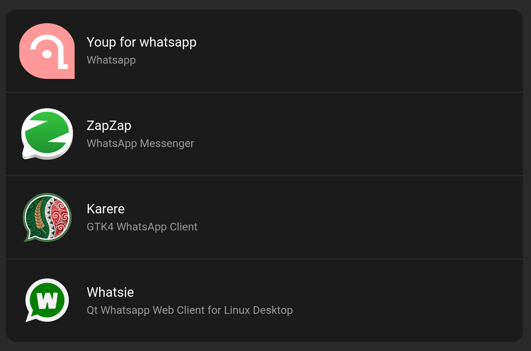Click the green ZapZap app icon
Image resolution: width=531 pixels, height=351 pixels.
(x=47, y=134)
